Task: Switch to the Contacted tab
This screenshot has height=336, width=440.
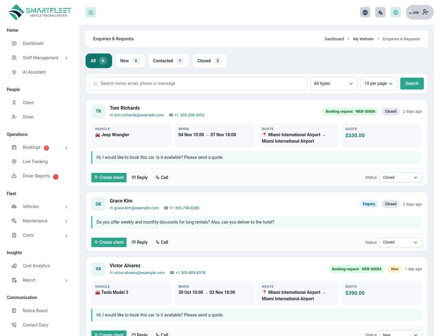Action: click(x=168, y=61)
